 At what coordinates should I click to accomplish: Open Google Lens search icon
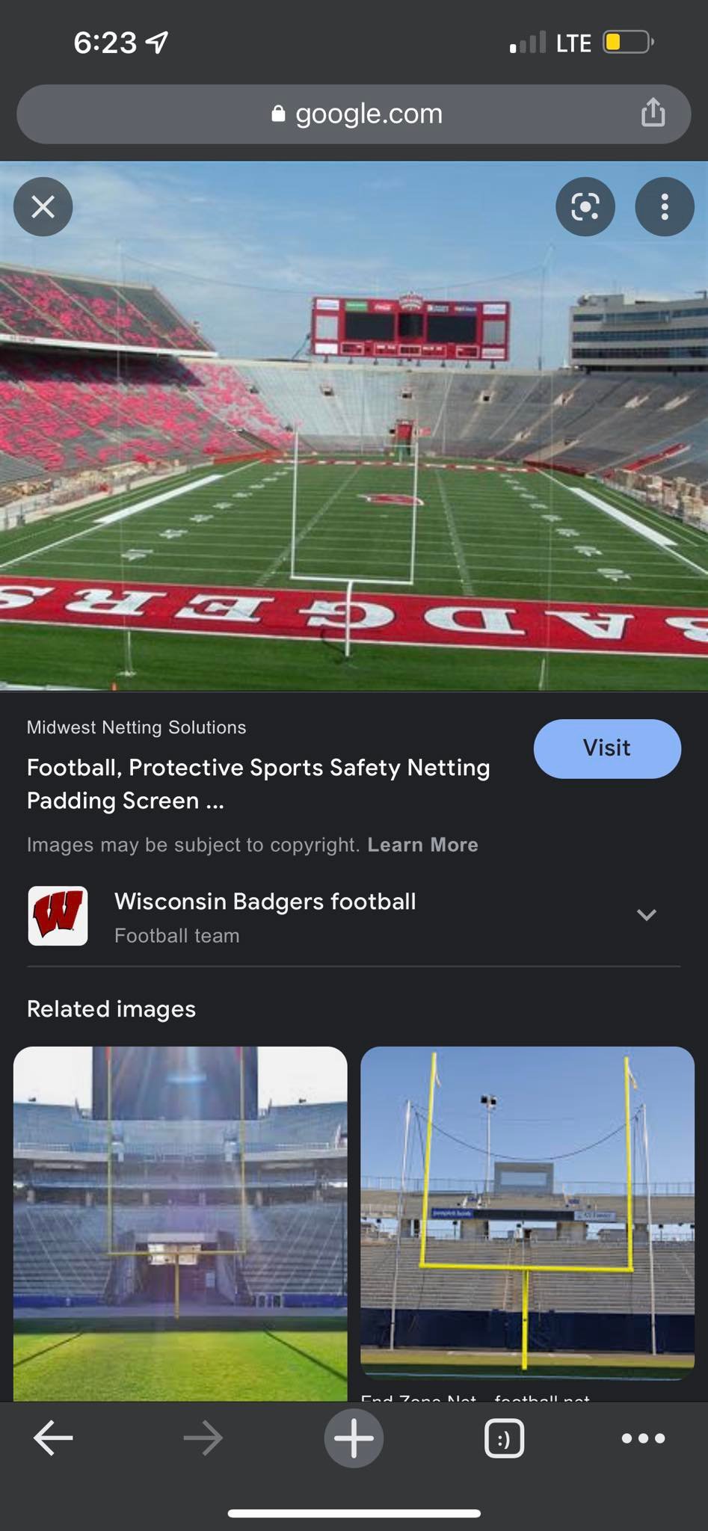tap(585, 206)
